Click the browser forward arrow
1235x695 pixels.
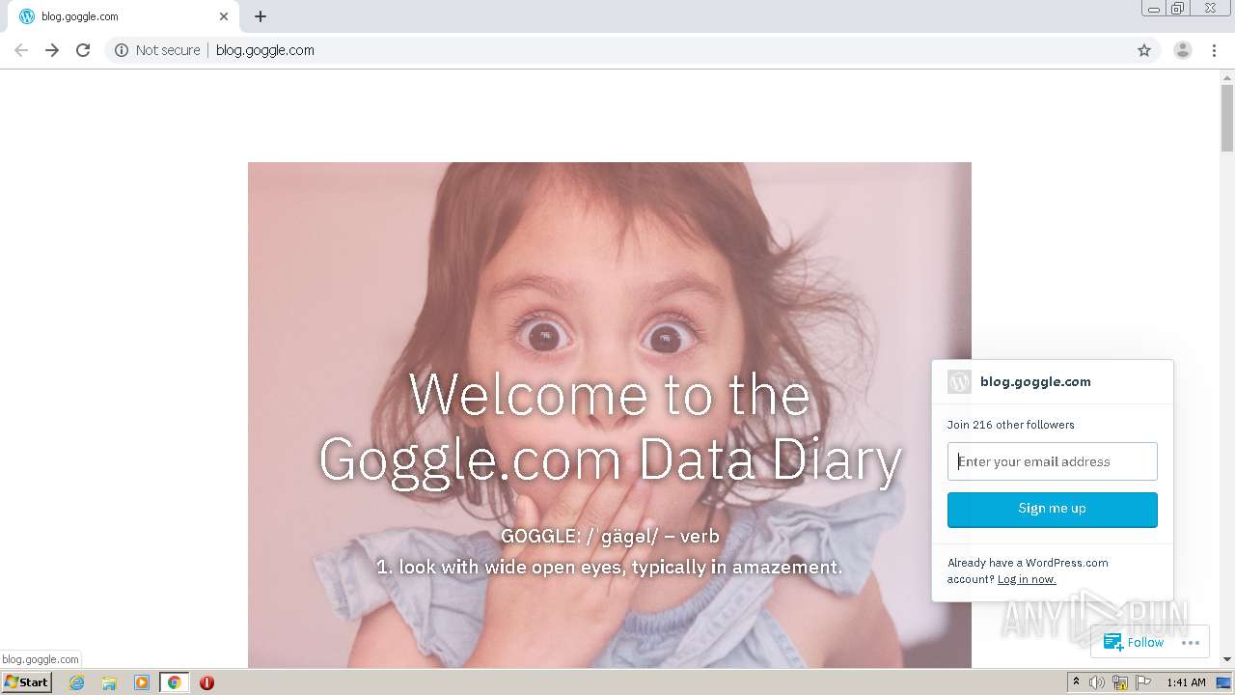(x=52, y=50)
